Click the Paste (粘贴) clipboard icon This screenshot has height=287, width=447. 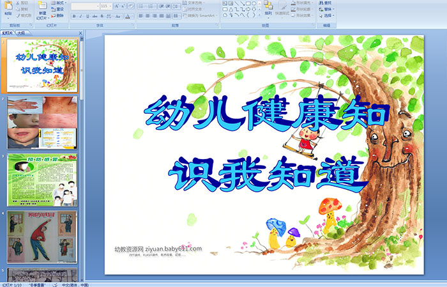(8, 6)
